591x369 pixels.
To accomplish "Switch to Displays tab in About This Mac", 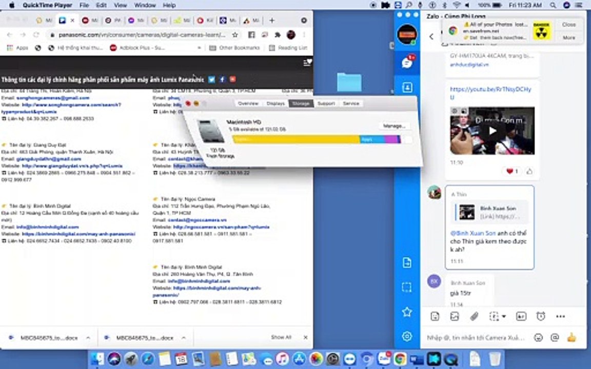I will [x=275, y=103].
